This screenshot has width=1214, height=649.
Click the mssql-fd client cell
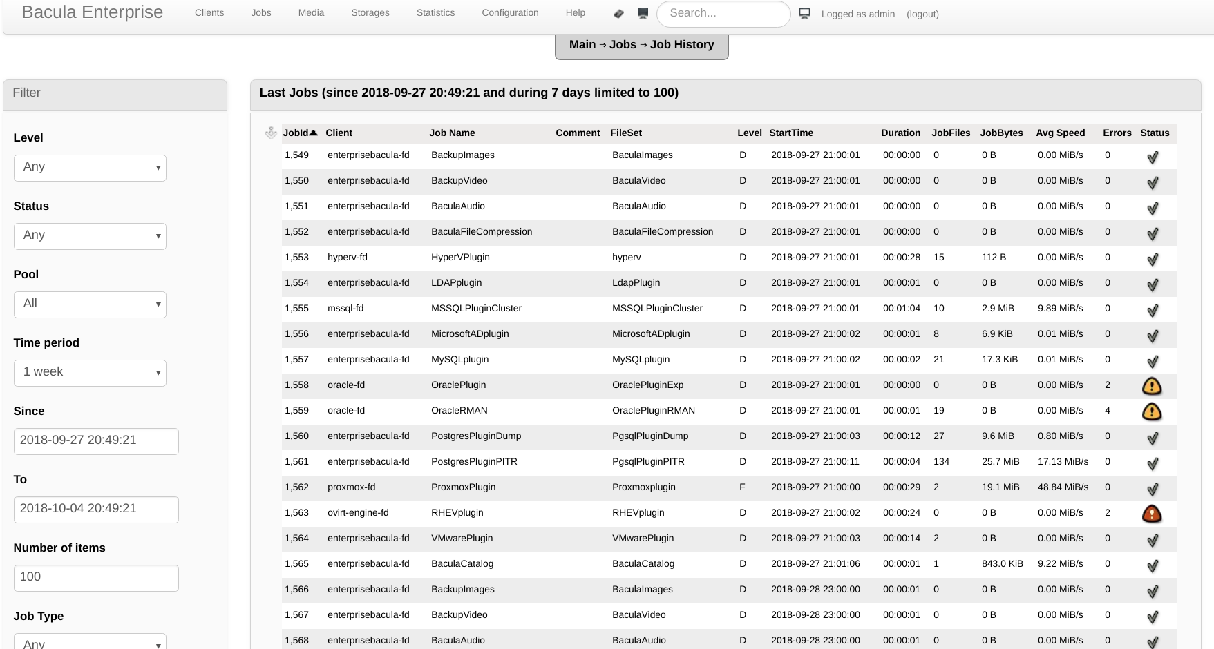(x=345, y=308)
